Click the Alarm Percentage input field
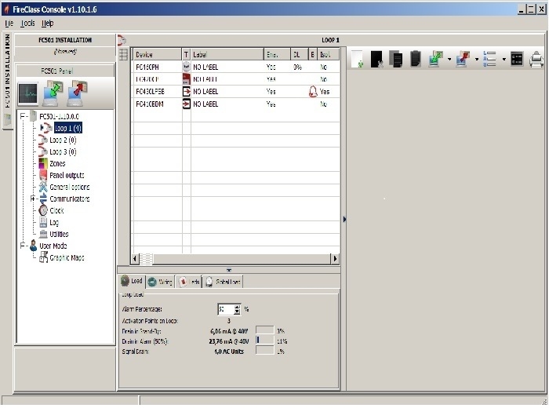The width and height of the screenshot is (549, 408). 226,309
